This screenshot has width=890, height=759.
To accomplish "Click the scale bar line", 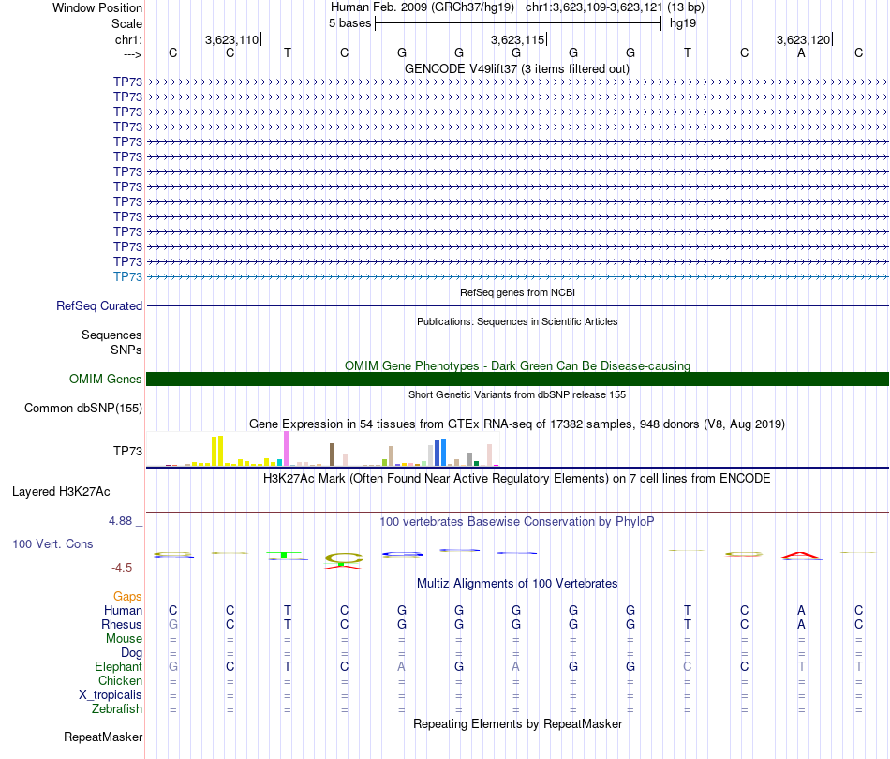I will (518, 23).
